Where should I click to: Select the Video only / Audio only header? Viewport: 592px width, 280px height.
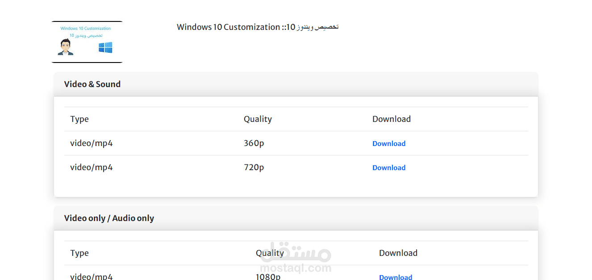point(109,218)
